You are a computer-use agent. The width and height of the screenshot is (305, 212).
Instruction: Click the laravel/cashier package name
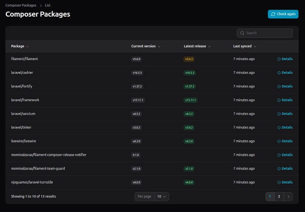[x=22, y=73]
